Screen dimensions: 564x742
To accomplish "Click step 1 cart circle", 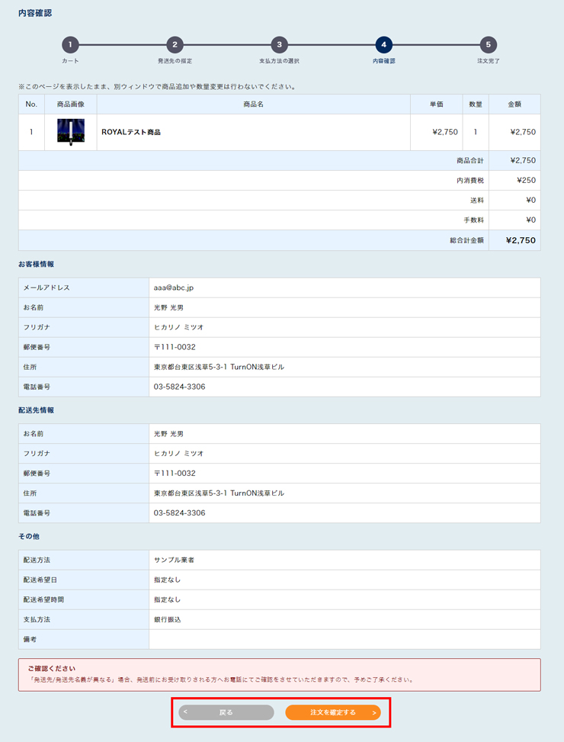I will pos(70,45).
